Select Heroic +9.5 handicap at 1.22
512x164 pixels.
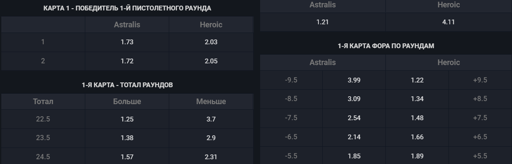[x=417, y=80]
